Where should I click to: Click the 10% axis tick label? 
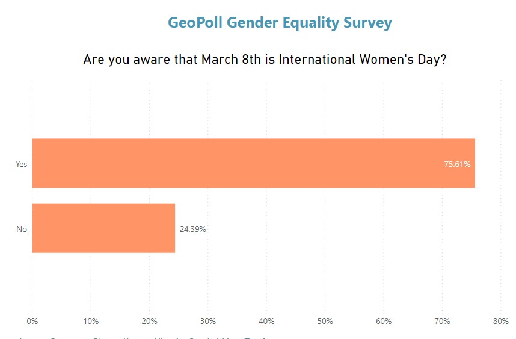pyautogui.click(x=91, y=322)
